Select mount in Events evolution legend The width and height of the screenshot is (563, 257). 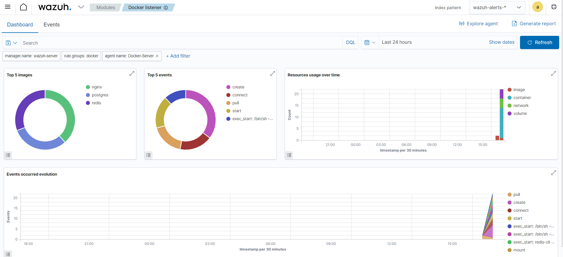click(516, 250)
